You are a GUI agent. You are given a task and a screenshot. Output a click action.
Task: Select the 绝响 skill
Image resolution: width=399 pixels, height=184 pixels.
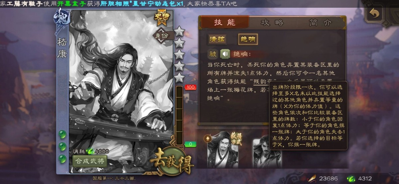248,39
